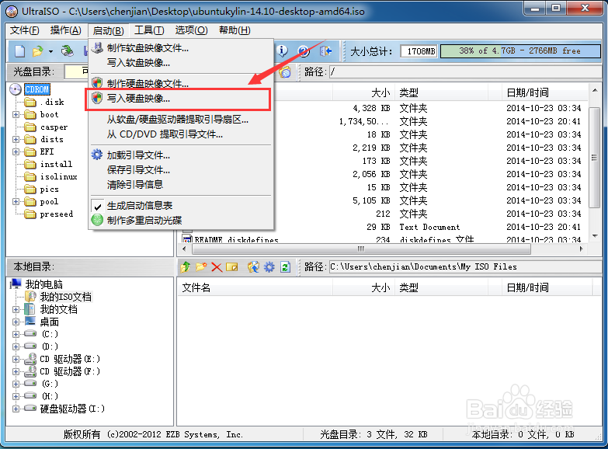Screen dimensions: 608x449
Task: Choose 从软盘/硬盘驱动器提取引导扇区 entry
Action: pos(178,120)
